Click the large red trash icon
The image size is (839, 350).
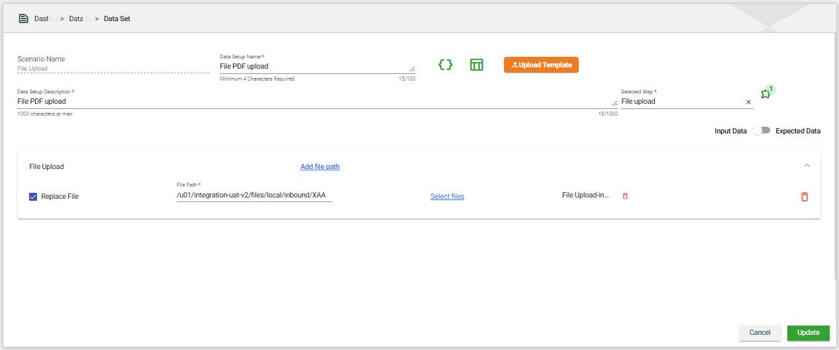click(x=805, y=197)
